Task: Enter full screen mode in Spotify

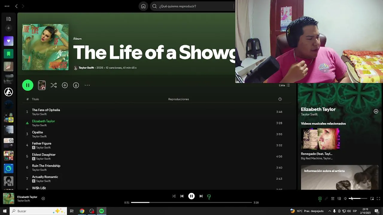Action: 379,199
